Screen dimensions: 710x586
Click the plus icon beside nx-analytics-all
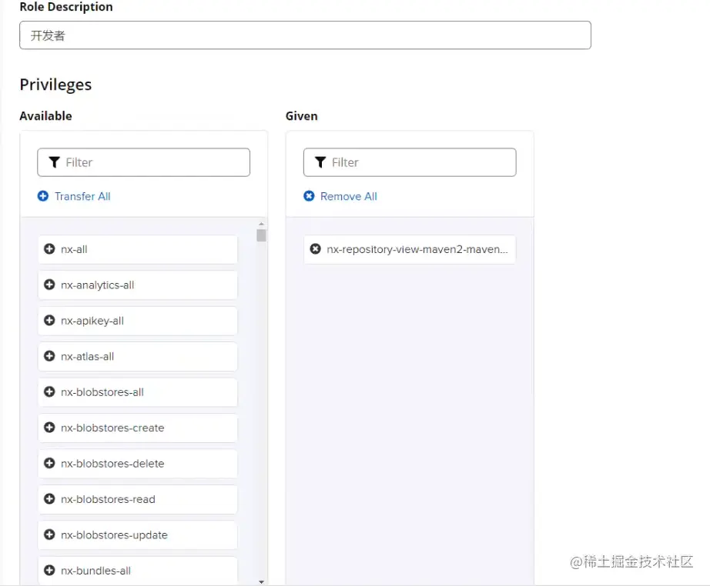pos(49,285)
